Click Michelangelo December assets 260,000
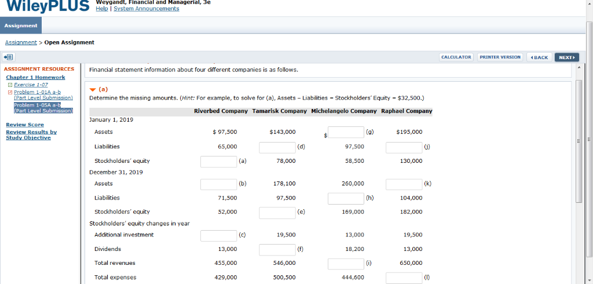This screenshot has width=593, height=284. tap(353, 184)
